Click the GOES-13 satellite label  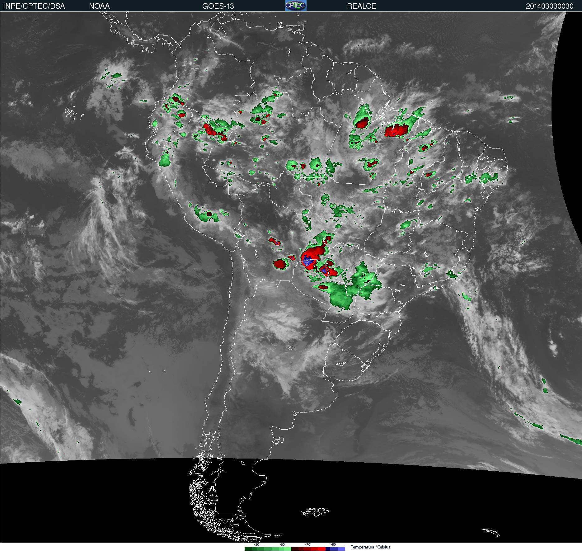[218, 6]
